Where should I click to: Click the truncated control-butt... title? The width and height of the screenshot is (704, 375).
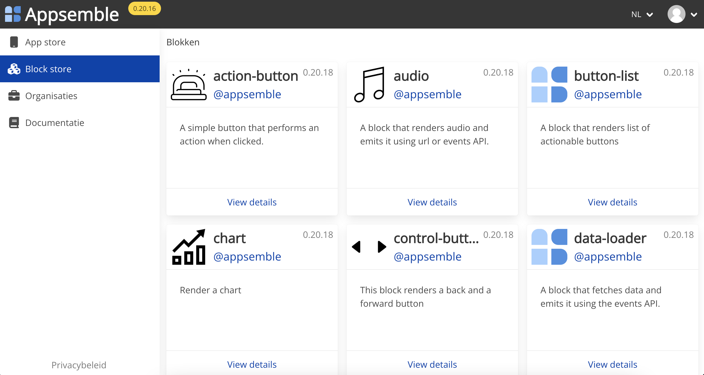pyautogui.click(x=436, y=238)
